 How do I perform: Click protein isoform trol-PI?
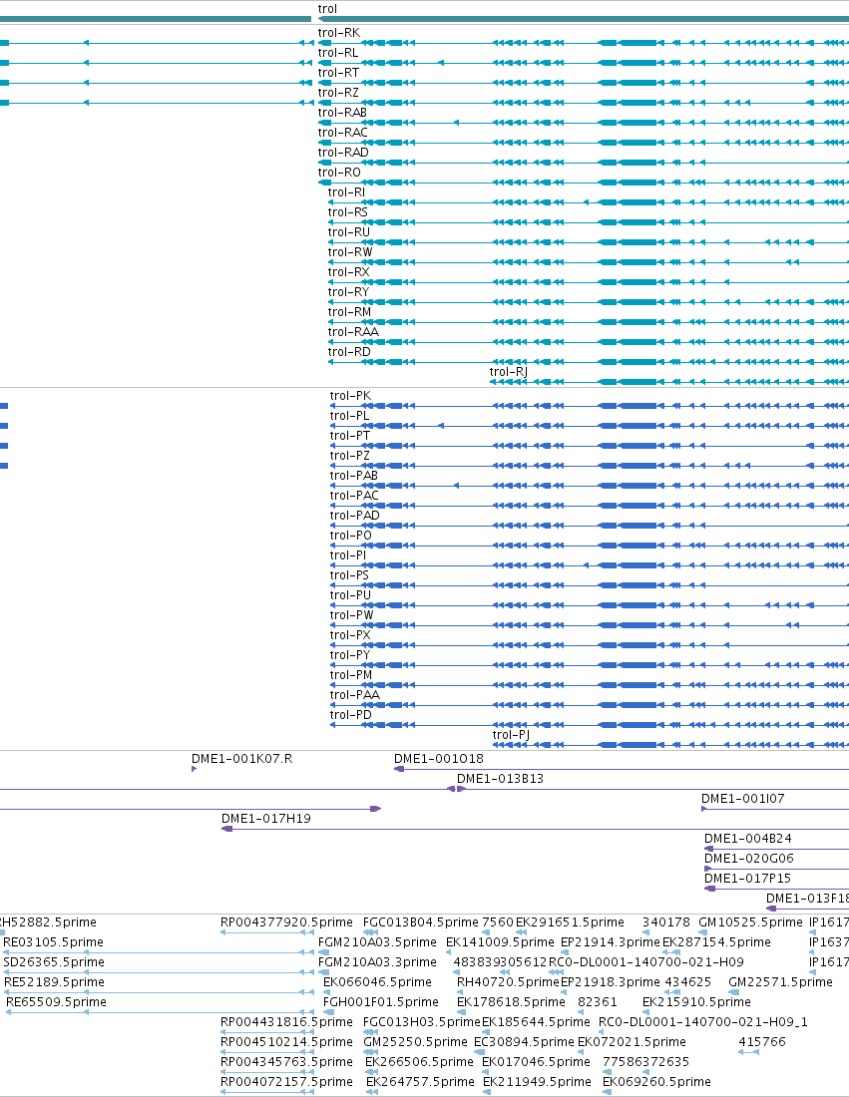[348, 555]
